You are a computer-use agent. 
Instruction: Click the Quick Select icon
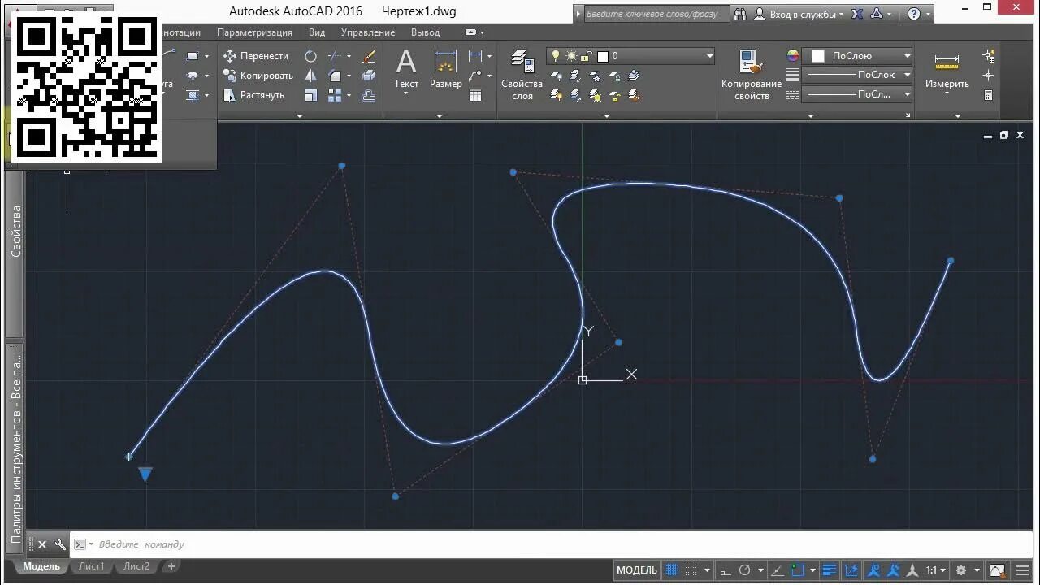989,56
